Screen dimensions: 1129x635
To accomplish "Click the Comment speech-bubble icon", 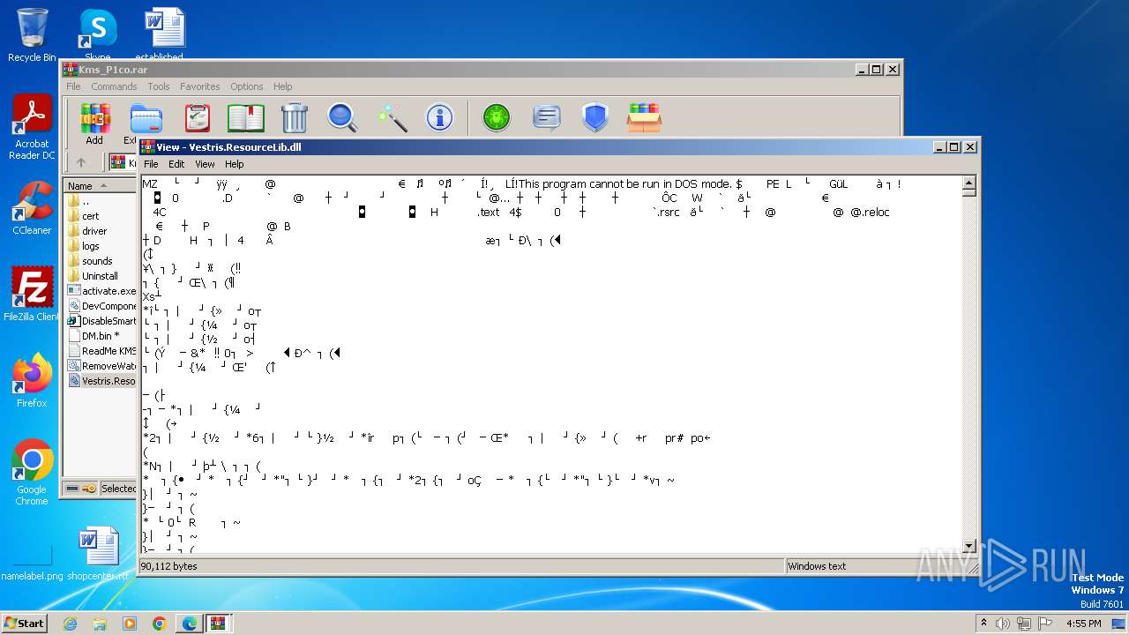I will [x=547, y=117].
